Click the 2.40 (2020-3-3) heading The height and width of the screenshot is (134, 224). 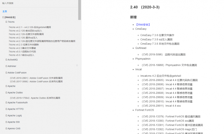point(145,7)
